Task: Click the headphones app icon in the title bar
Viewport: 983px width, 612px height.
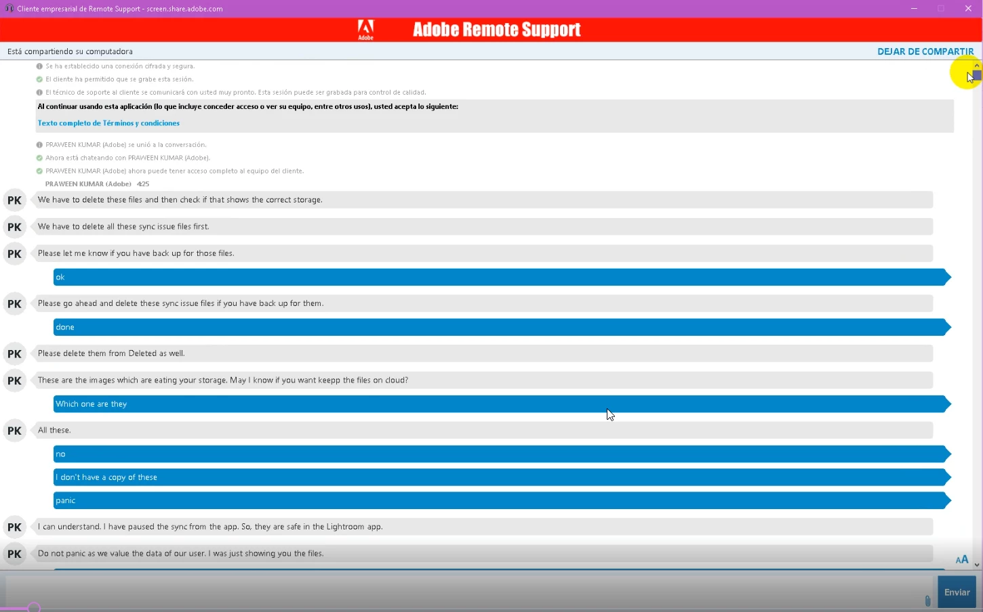Action: (9, 9)
